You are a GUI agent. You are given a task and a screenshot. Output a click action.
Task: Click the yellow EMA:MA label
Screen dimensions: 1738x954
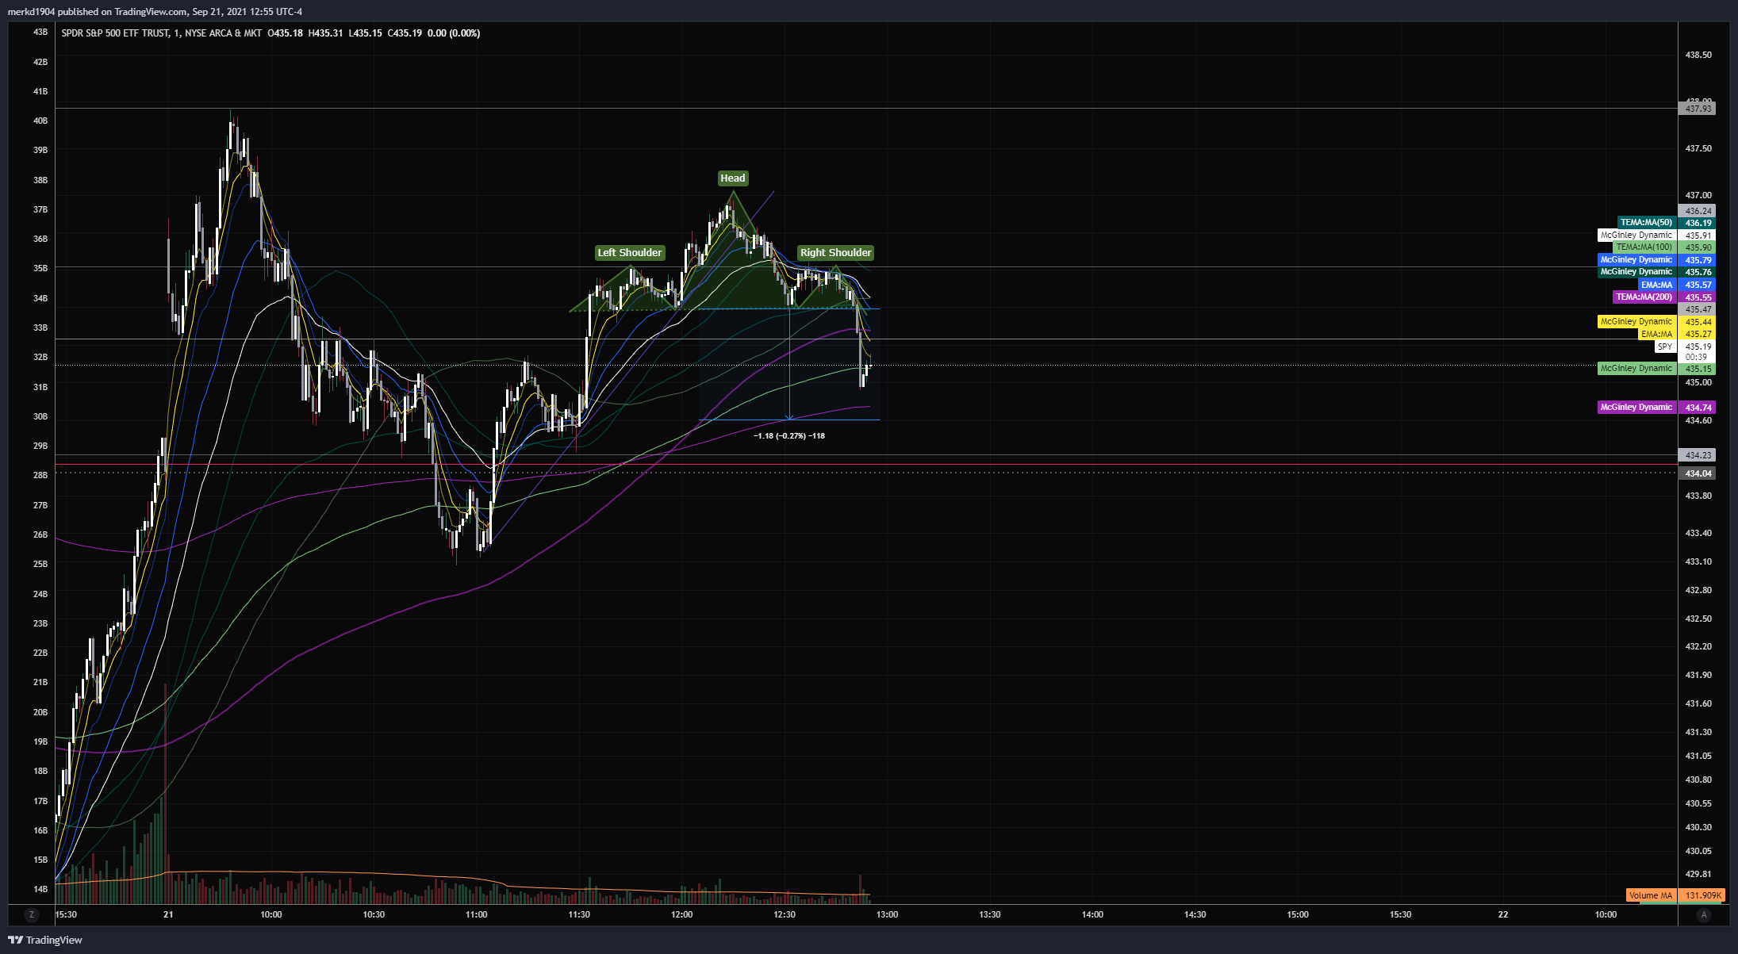coord(1656,334)
